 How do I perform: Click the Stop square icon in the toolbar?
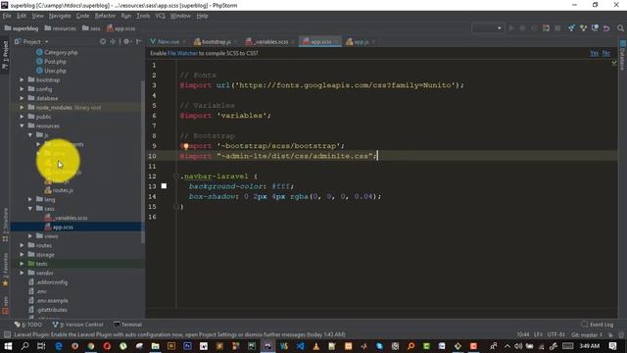557,28
